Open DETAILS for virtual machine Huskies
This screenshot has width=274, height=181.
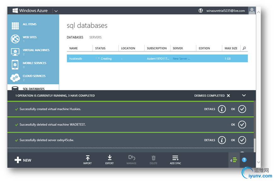[x=209, y=109]
